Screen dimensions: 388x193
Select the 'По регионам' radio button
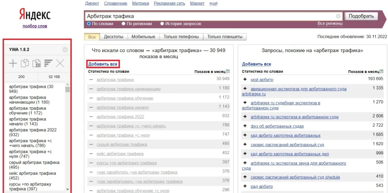124,24
